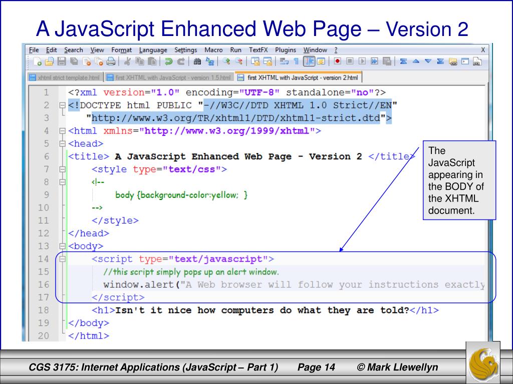Screen dimensions: 513x384
Task: Open the Edit menu
Action: point(52,50)
